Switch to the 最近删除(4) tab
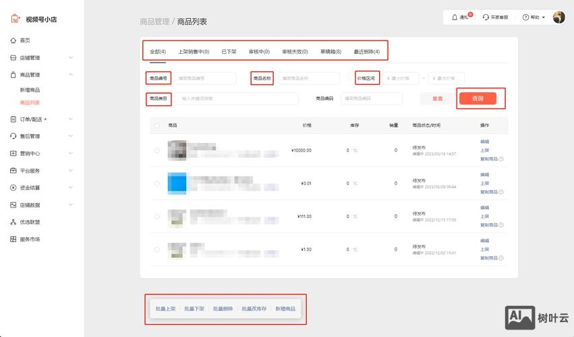 coord(367,52)
